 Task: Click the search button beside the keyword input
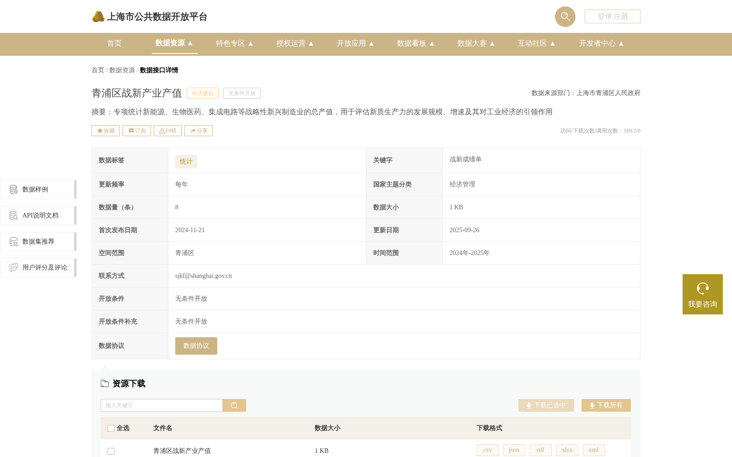tap(234, 405)
